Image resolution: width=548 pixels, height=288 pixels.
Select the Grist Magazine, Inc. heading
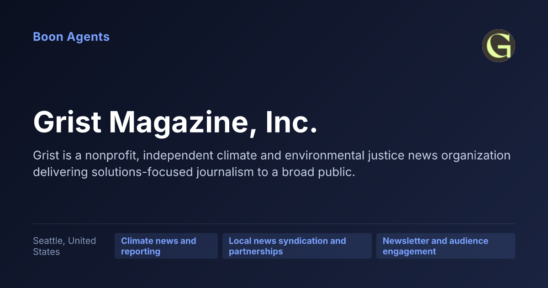pyautogui.click(x=175, y=123)
